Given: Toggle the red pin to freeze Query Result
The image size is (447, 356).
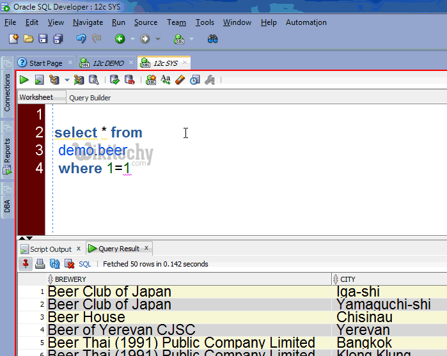Looking at the screenshot, I should coord(26,263).
